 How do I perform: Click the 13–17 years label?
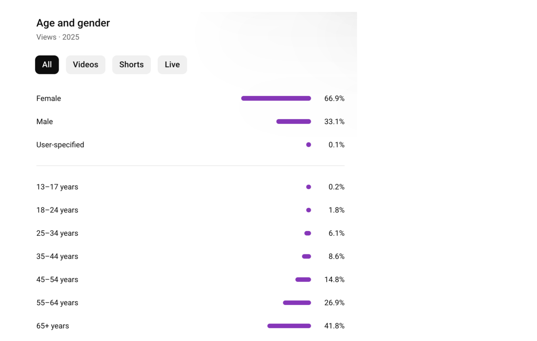point(57,187)
